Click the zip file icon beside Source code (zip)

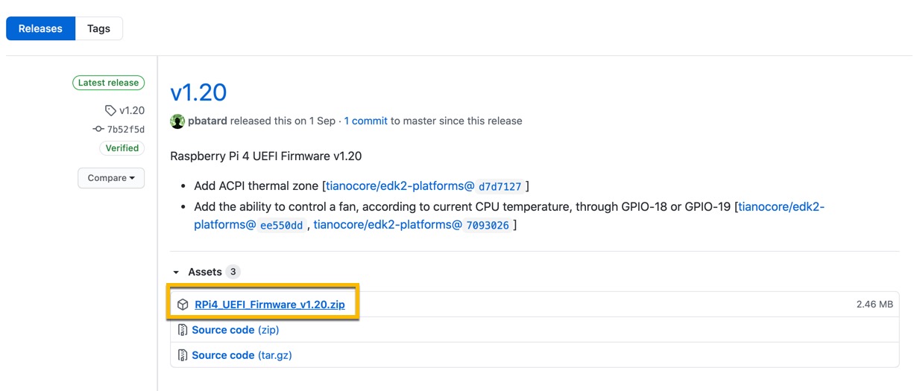coord(183,330)
